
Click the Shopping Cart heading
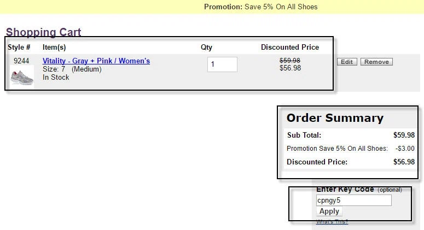click(44, 32)
